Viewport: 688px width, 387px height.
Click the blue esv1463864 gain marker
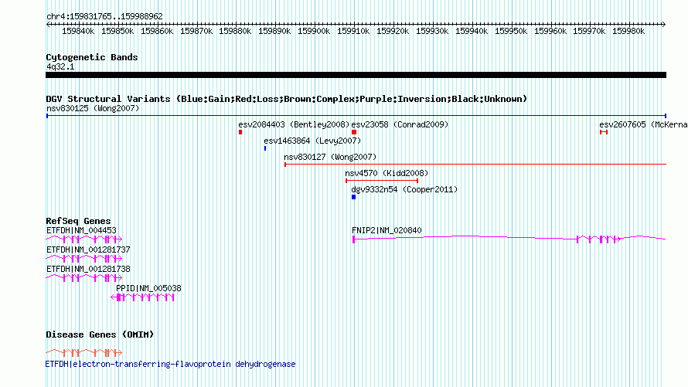coord(265,148)
